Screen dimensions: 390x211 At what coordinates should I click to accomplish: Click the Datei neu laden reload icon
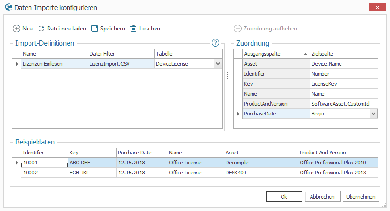pos(41,29)
